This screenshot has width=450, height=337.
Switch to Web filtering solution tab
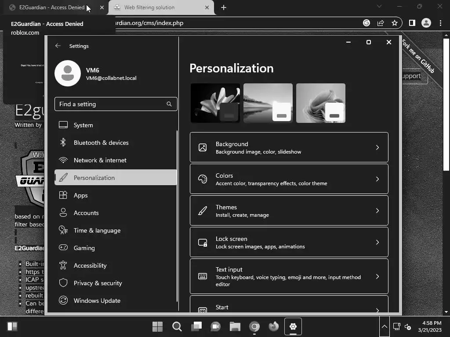point(161,7)
